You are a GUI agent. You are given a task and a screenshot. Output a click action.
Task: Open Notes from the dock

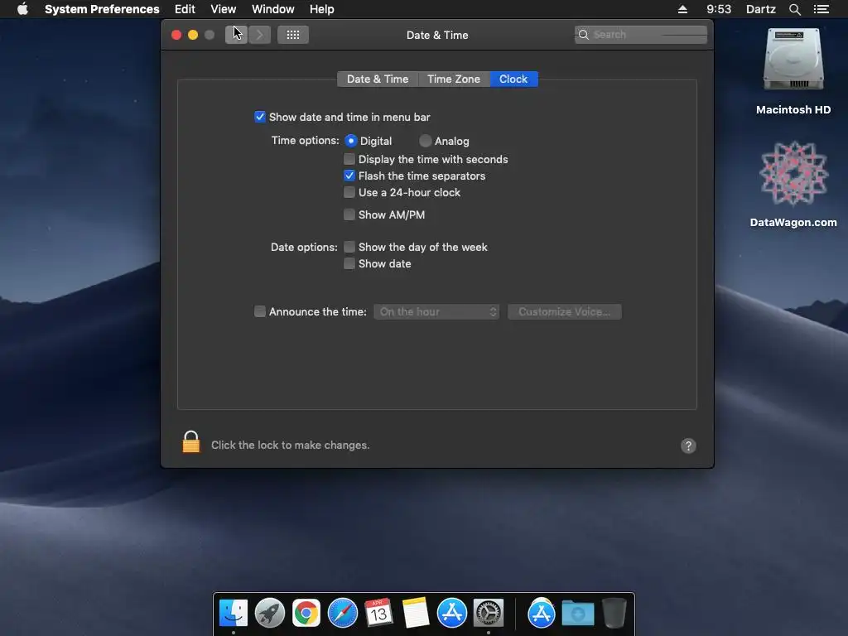coord(416,613)
